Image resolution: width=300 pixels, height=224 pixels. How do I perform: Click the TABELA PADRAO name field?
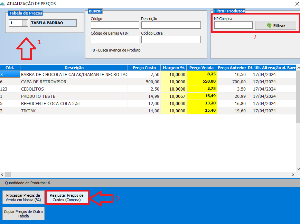[x=53, y=23]
